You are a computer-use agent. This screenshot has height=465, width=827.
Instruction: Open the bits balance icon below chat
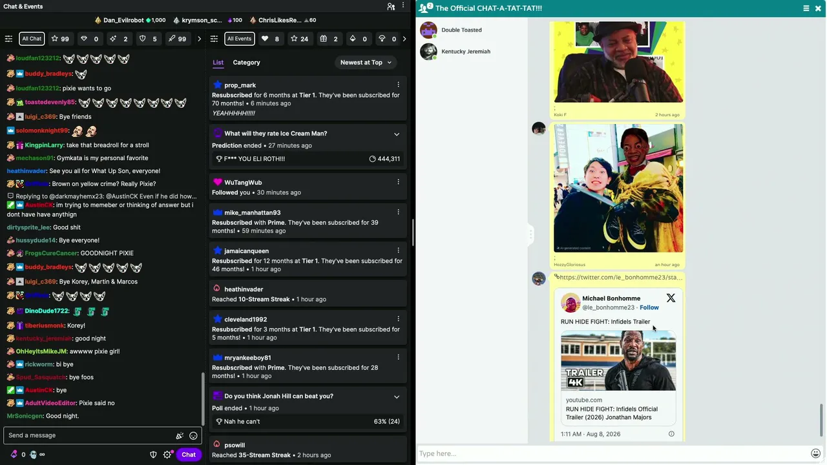[x=14, y=455]
